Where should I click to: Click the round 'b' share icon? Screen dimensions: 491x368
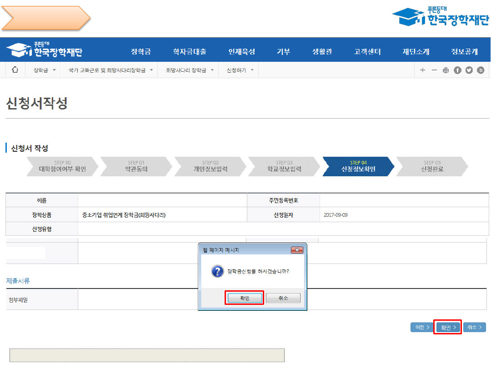(481, 70)
